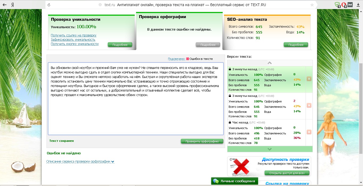Click Количество слов 91 in SEO panel
The width and height of the screenshot is (363, 186).
coord(258,38)
